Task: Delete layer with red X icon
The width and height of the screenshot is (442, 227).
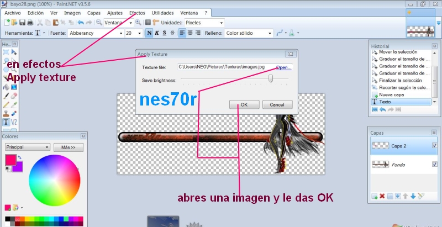Action: [382, 196]
